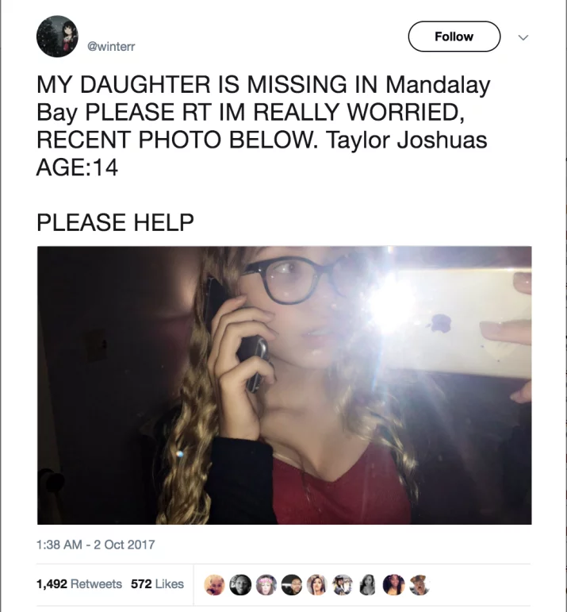Open the sixth liker's avatar
The width and height of the screenshot is (567, 612).
point(343,585)
